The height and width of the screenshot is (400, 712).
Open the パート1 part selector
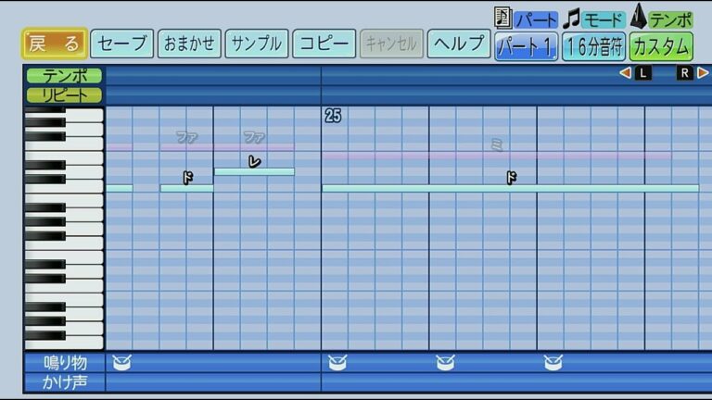(526, 45)
